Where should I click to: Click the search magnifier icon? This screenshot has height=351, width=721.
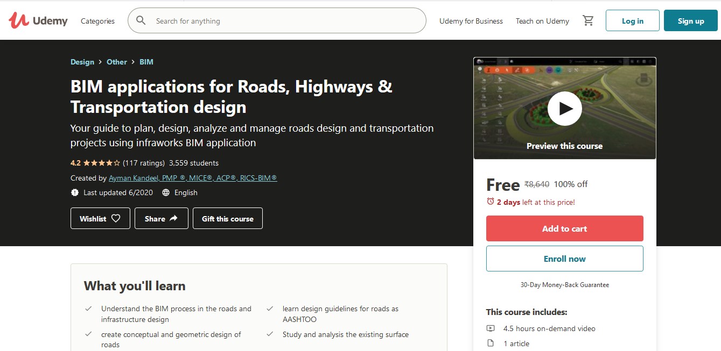pos(141,21)
